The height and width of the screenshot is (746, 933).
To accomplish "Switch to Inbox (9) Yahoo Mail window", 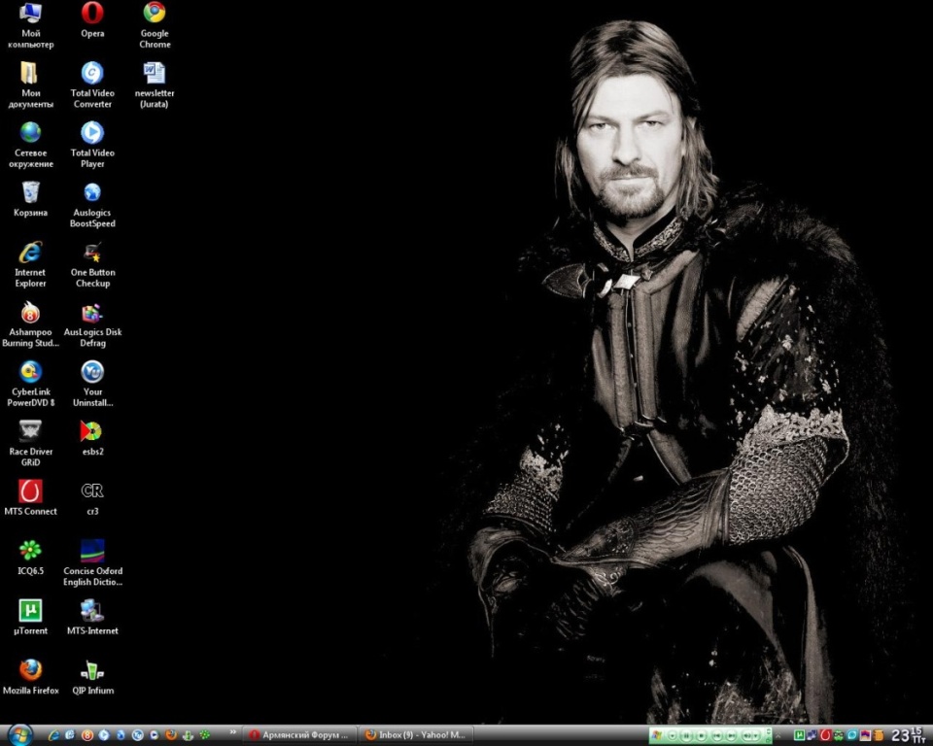I will pos(414,735).
